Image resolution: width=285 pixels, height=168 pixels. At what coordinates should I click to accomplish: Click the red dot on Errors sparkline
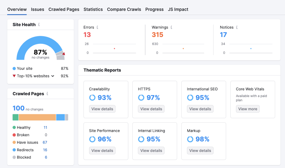114,48
